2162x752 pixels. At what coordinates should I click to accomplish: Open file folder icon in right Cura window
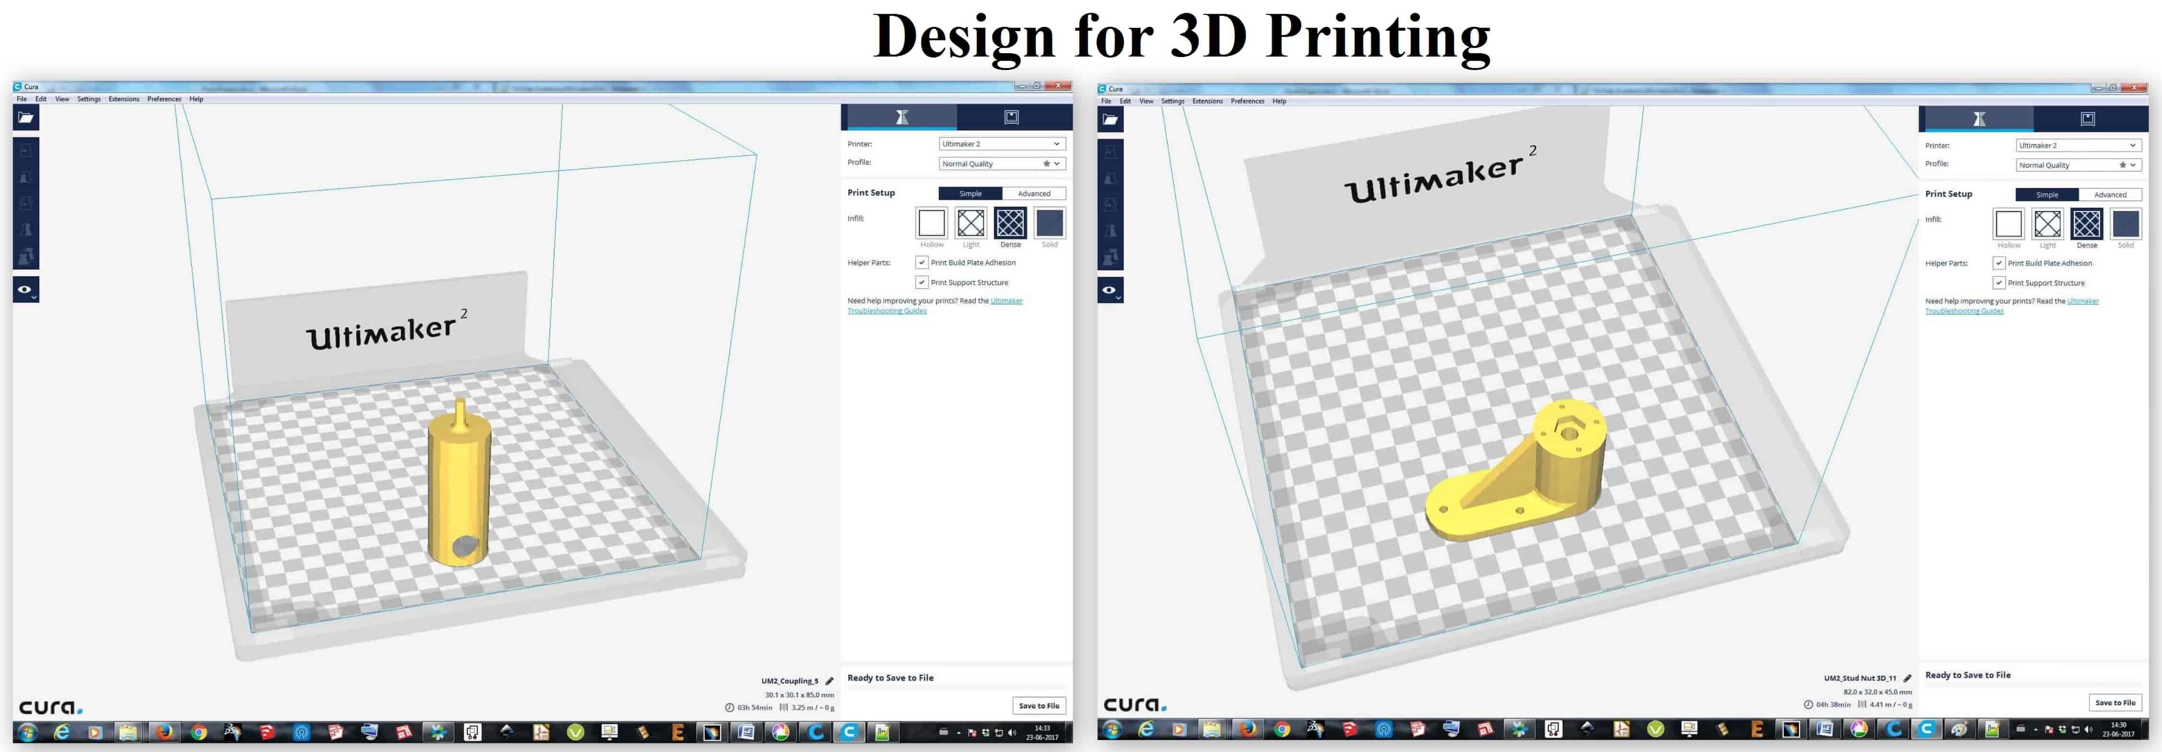[x=1110, y=120]
